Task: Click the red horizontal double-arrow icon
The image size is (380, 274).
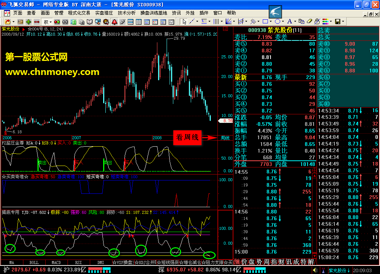Action: click(x=37, y=22)
